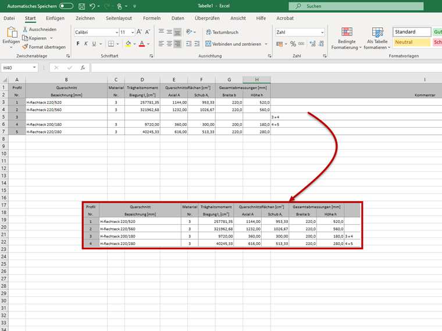Toggle the bottom vertical align icon
Screen dimensions: 442x331
(x=177, y=32)
